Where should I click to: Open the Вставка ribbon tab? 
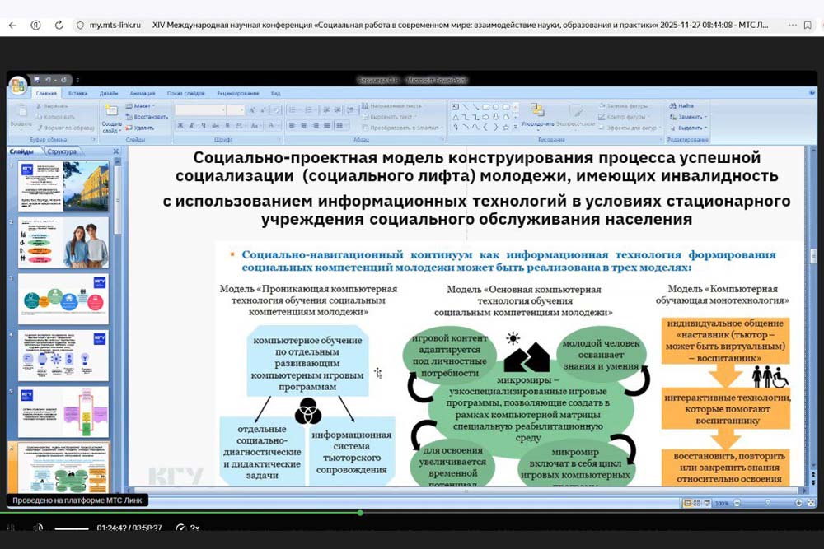78,94
